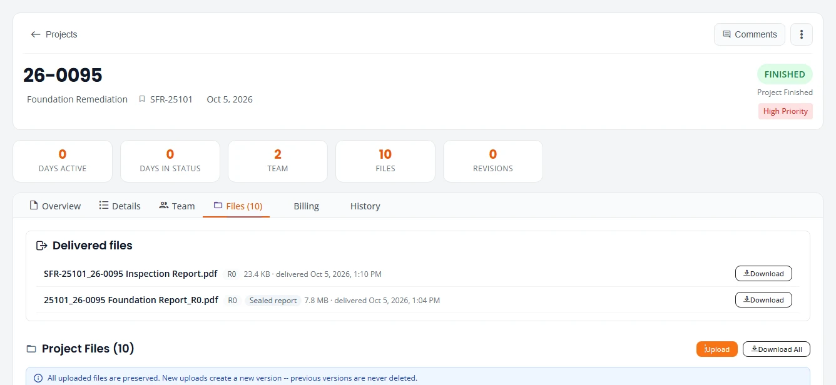
Task: Click the info icon in the blue notice
Action: (x=38, y=378)
